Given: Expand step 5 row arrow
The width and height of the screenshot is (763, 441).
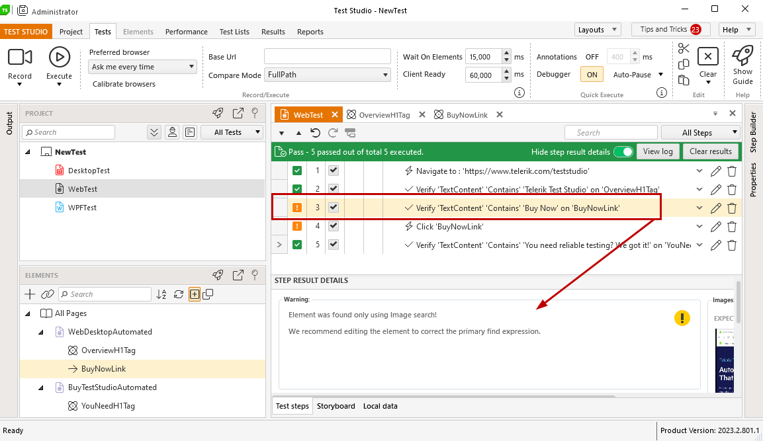Looking at the screenshot, I should tap(279, 245).
